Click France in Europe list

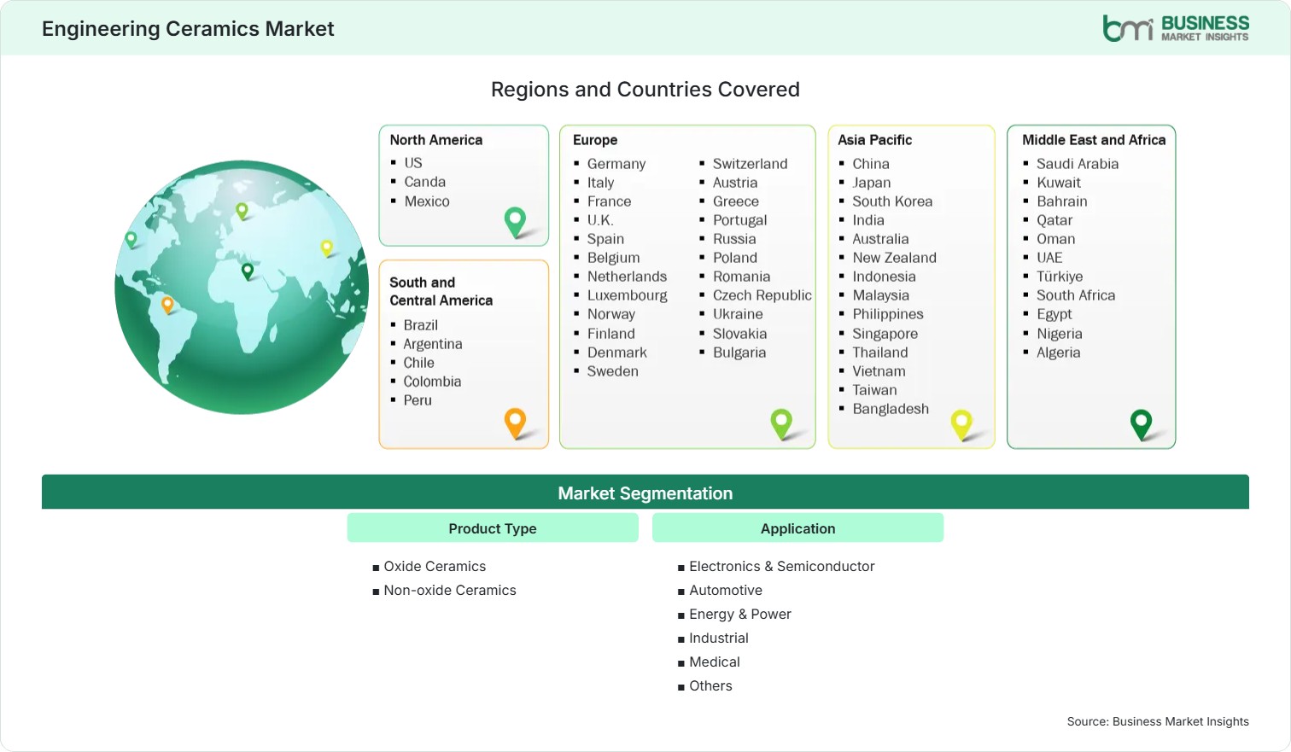[x=610, y=201]
